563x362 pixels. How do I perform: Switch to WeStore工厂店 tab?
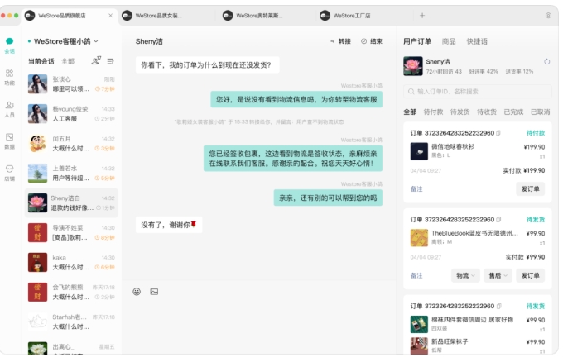pos(351,16)
